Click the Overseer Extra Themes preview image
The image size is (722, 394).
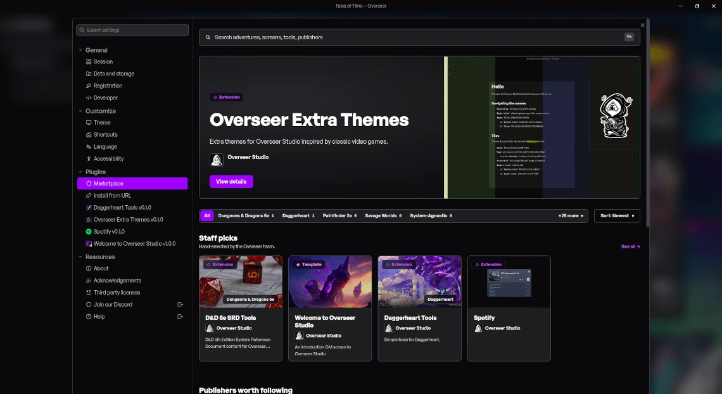[x=542, y=127]
